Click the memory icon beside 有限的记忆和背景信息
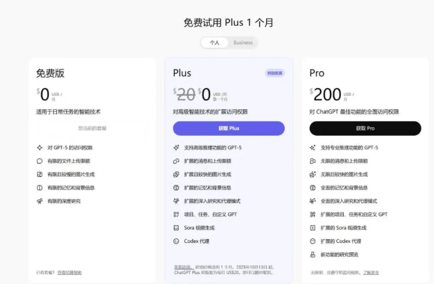This screenshot has height=284, width=434. [40, 187]
